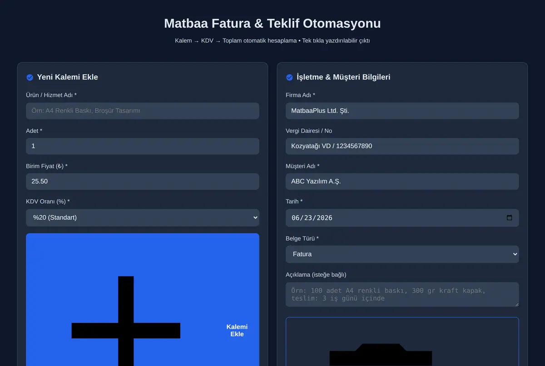545x366 pixels.
Task: Click the 'İşletme & Müşteri Bilgileri' section title
Action: click(343, 77)
